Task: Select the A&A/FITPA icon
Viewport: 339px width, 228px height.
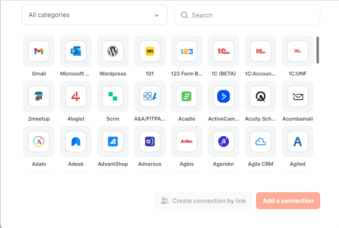Action: (x=150, y=96)
